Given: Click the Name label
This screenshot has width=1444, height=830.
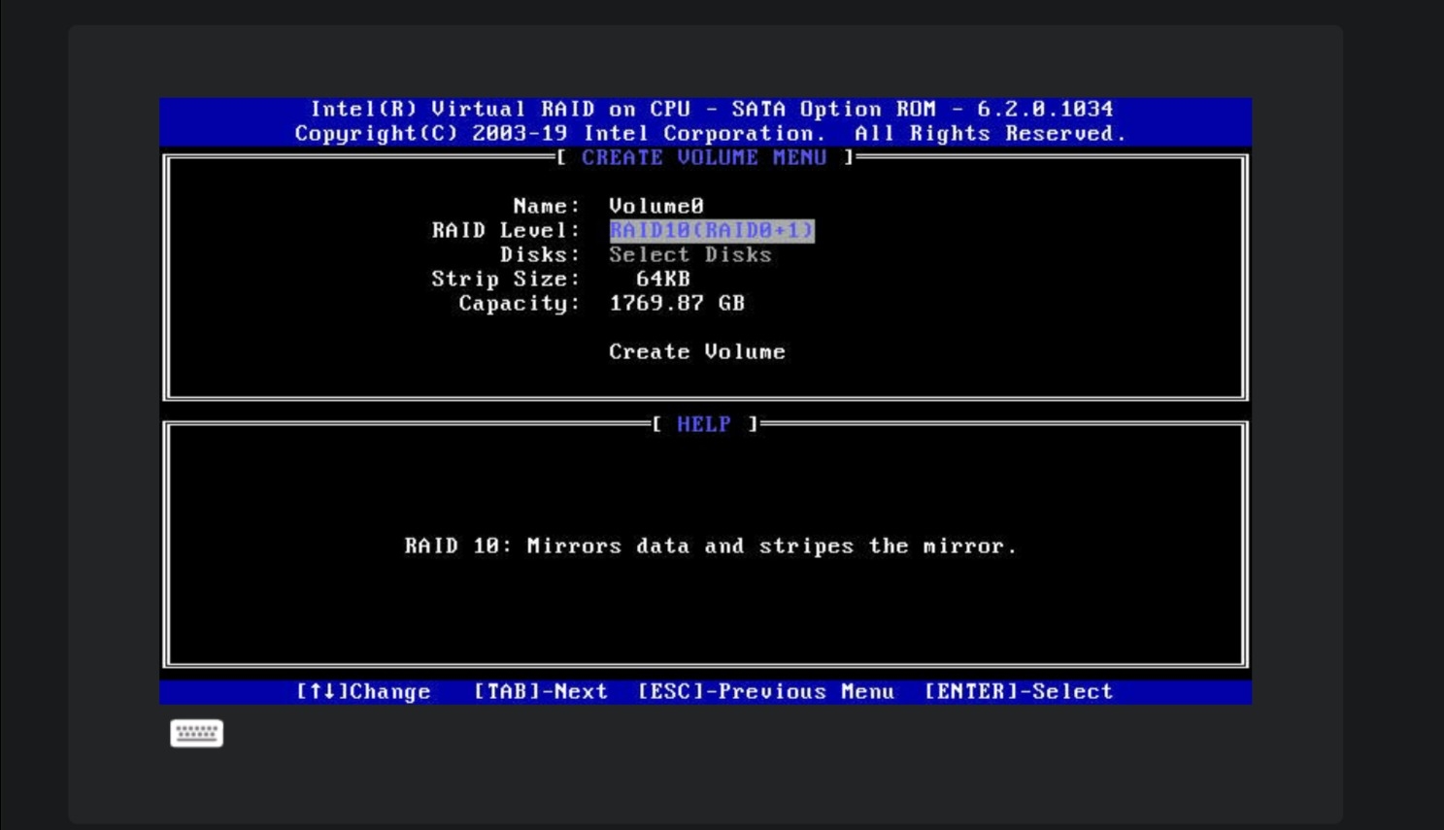Looking at the screenshot, I should [x=546, y=206].
